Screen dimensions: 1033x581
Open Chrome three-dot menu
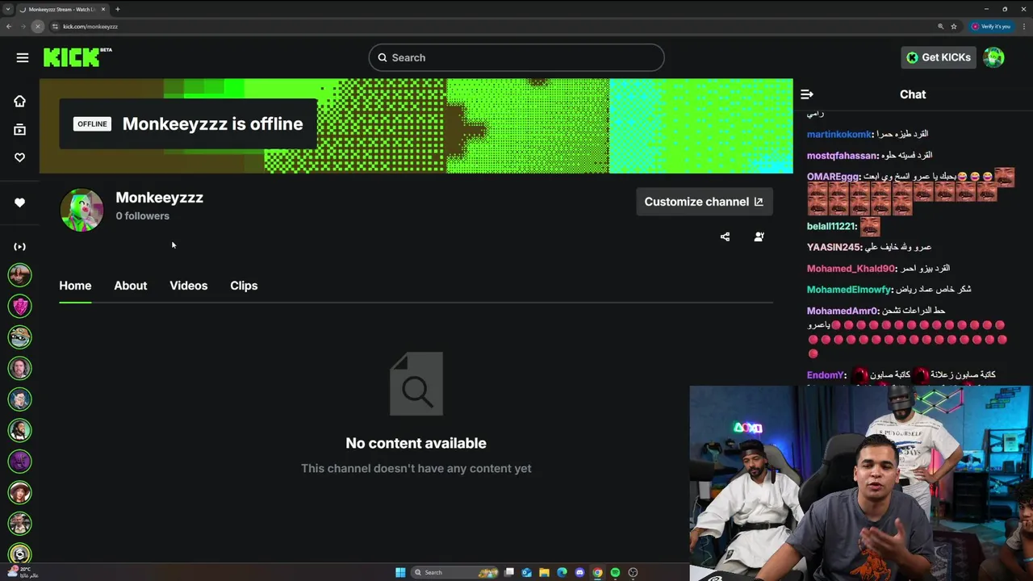click(x=1023, y=26)
